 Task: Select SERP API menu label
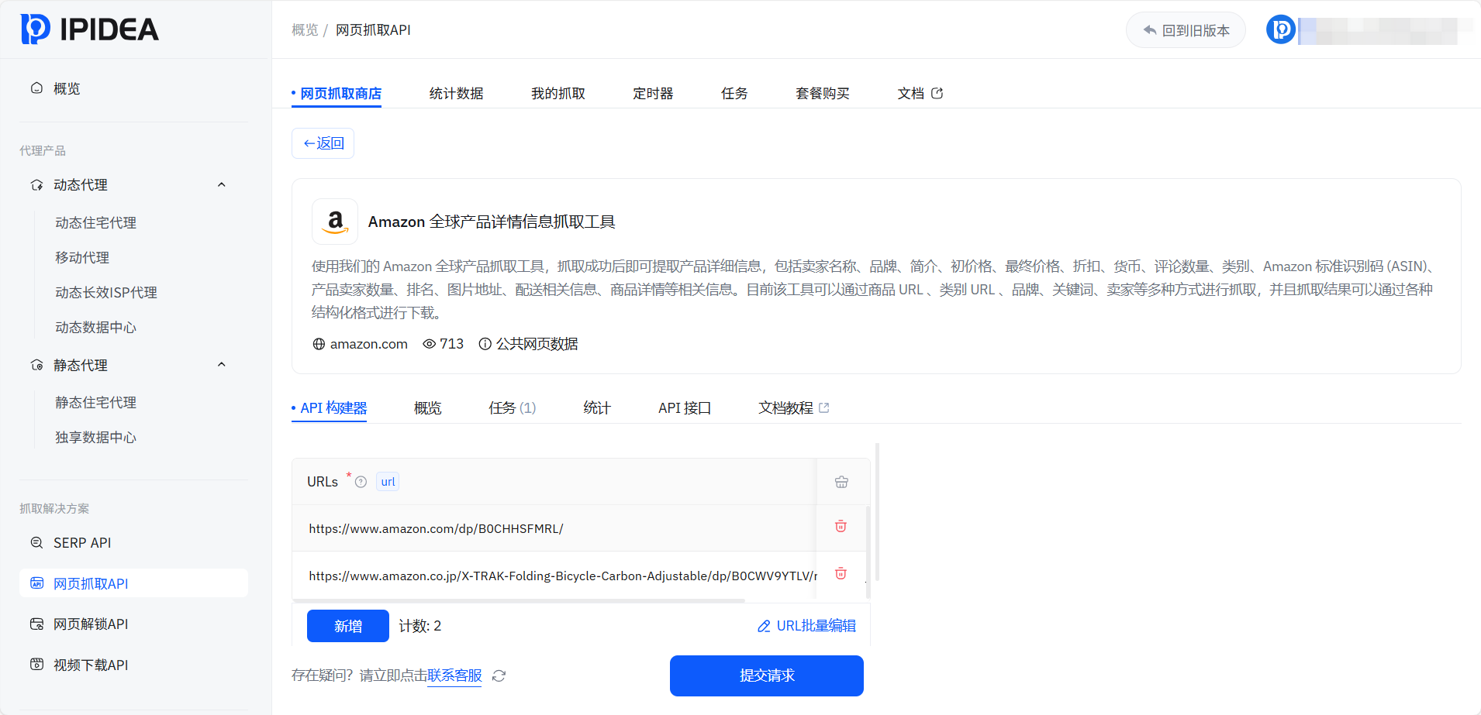click(x=82, y=543)
